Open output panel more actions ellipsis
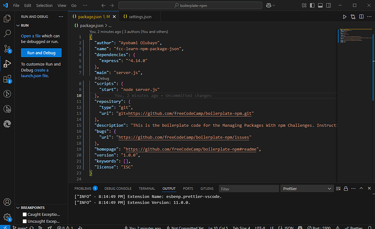Viewport: 375px width, 229px height. pyautogui.click(x=353, y=189)
